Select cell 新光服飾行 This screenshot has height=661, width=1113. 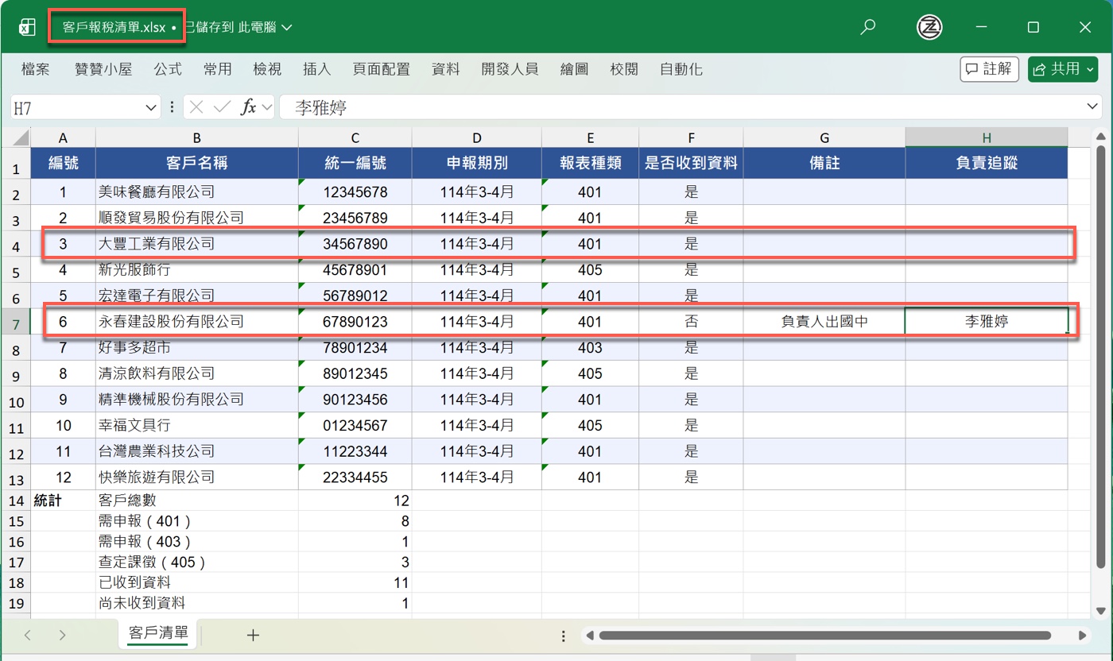197,269
